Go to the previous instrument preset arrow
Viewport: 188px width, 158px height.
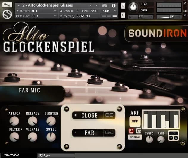(x=91, y=6)
